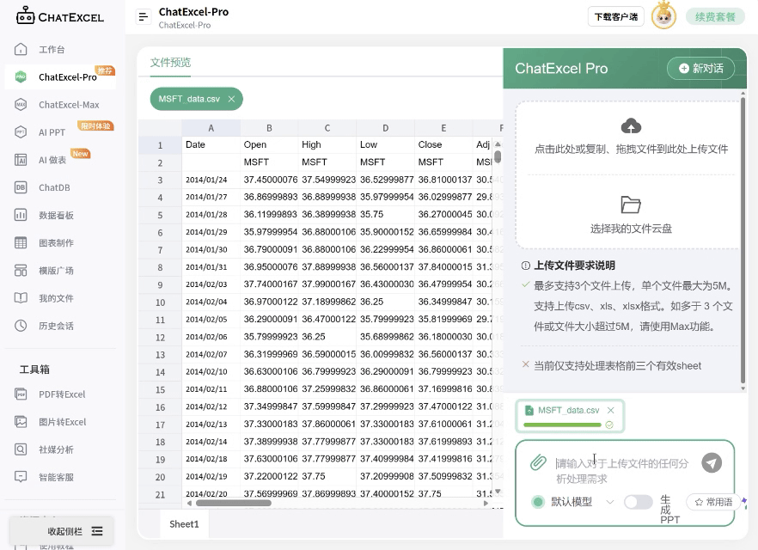Screen dimensions: 758x550
Task: Open the AI 做表 sidebar icon
Action: click(21, 160)
